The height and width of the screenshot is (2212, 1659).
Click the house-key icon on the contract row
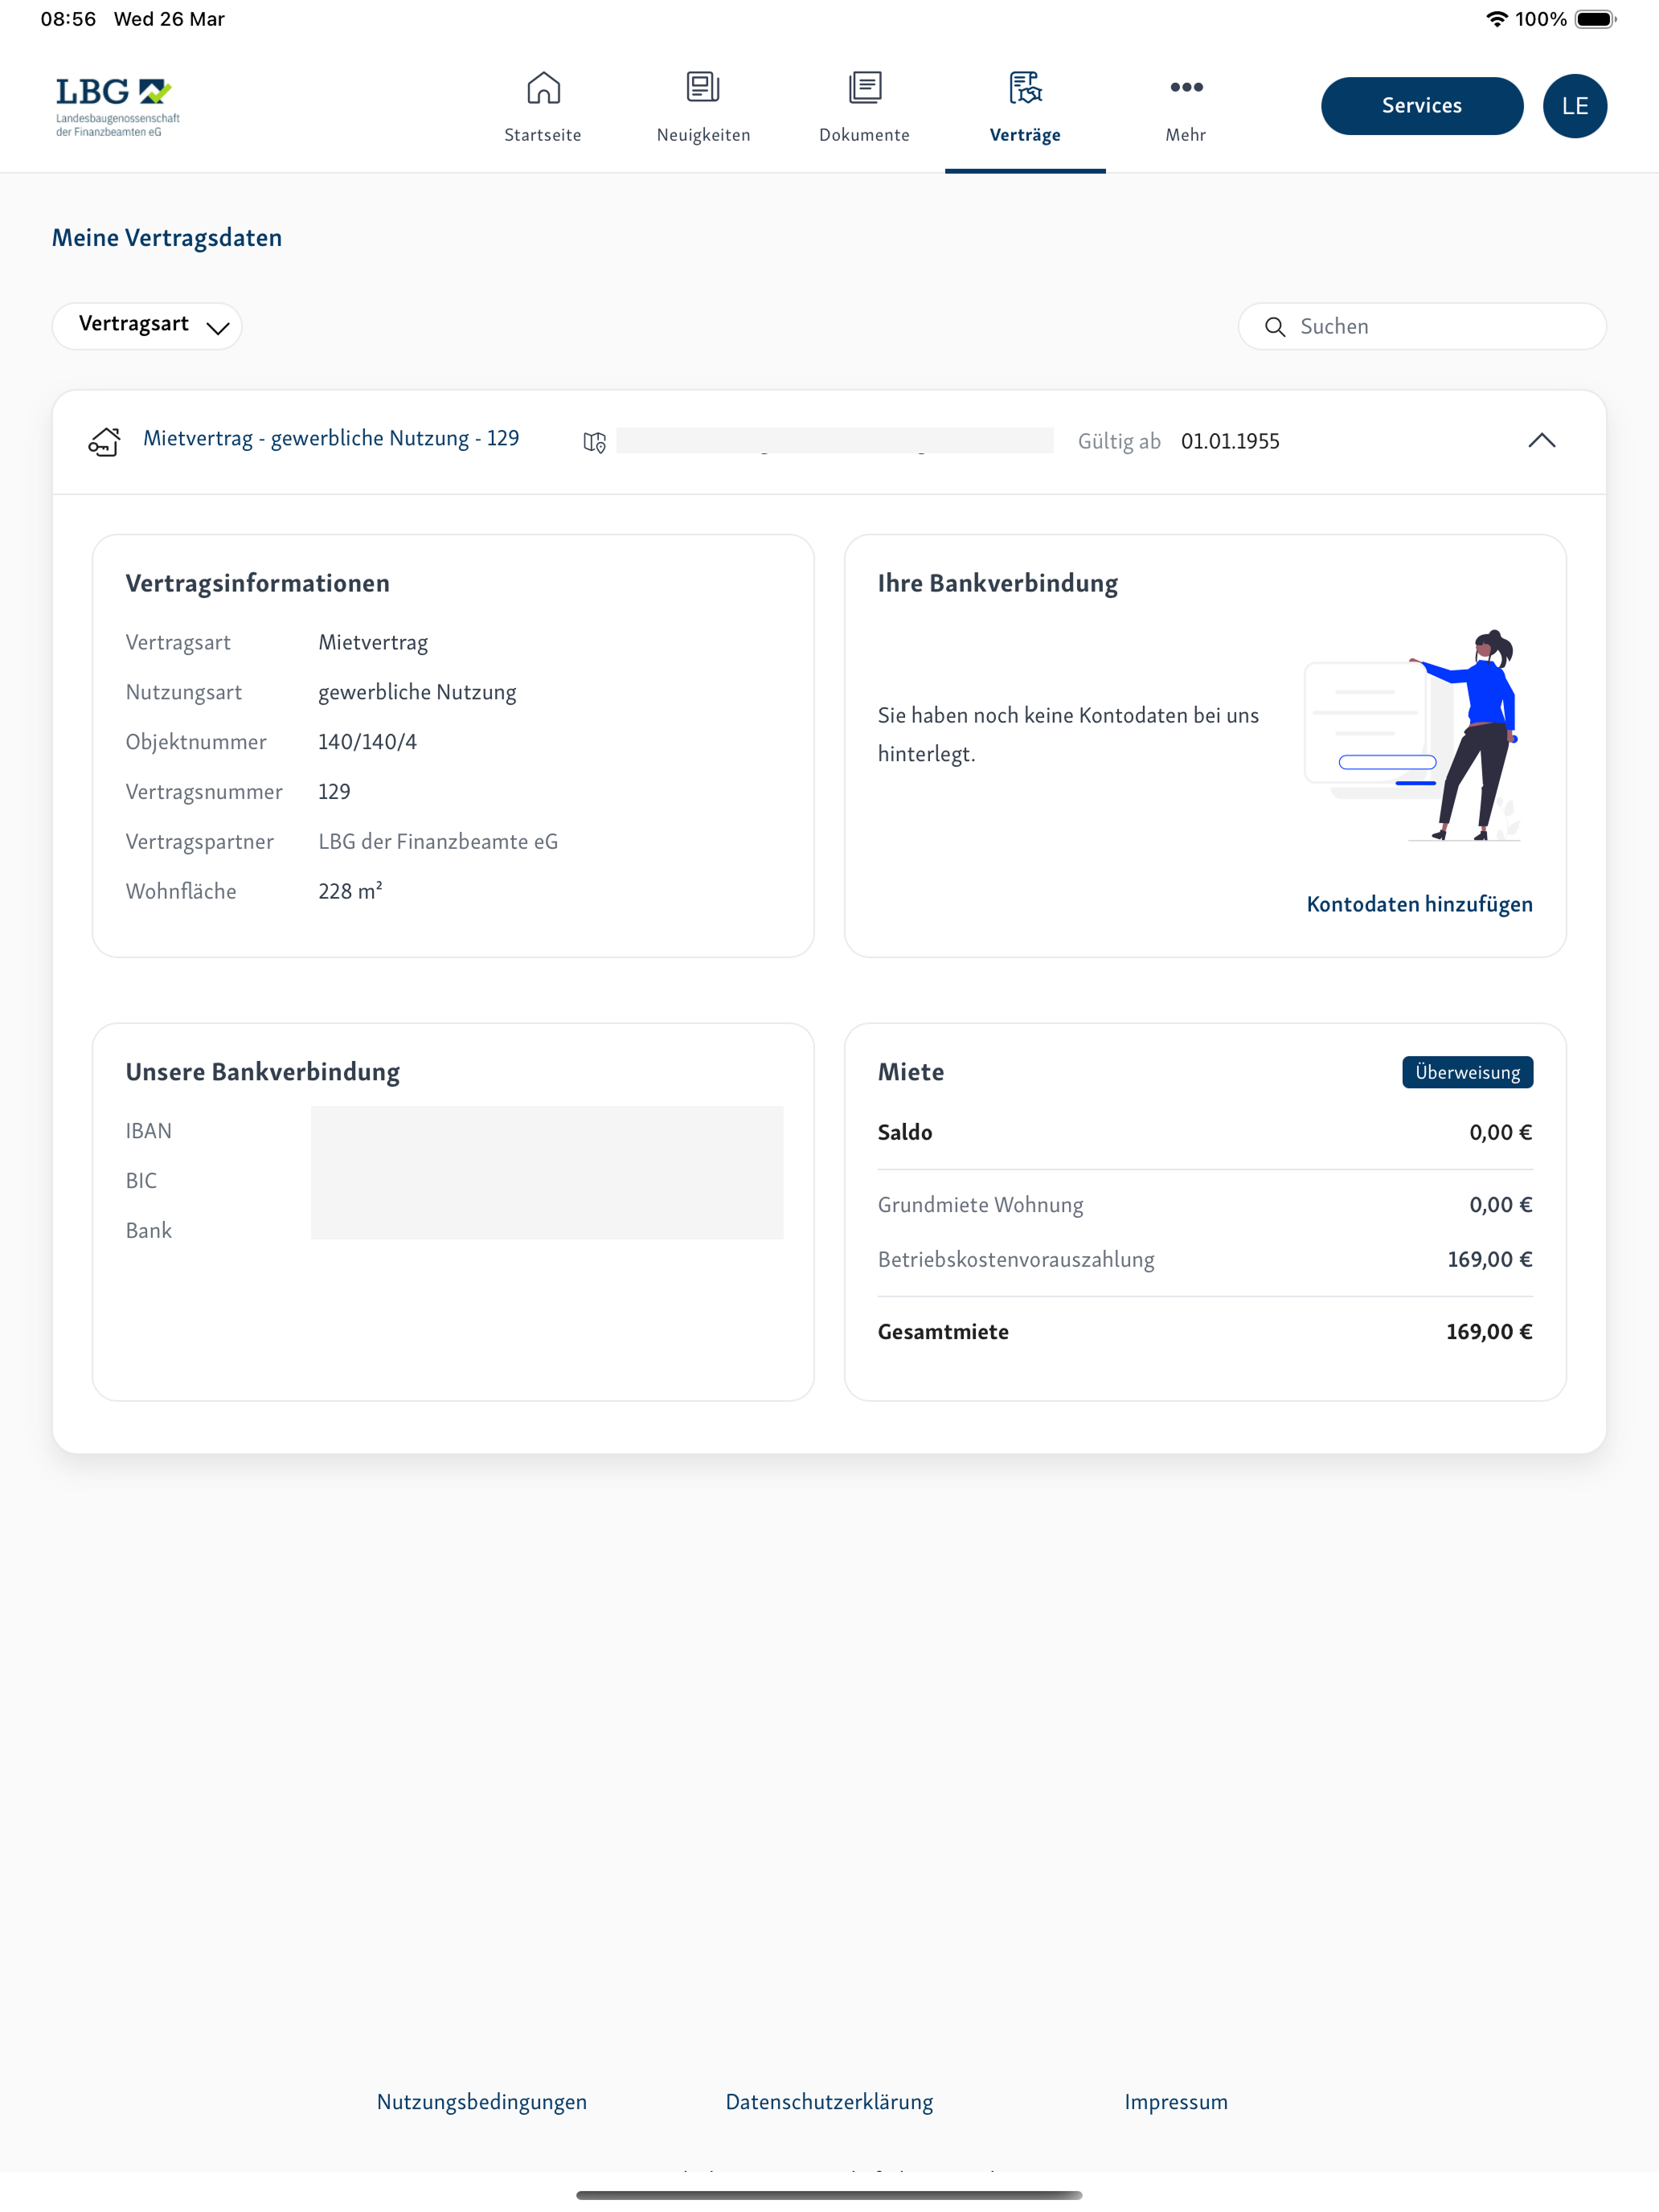point(105,441)
